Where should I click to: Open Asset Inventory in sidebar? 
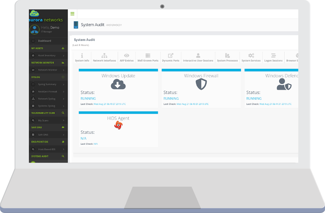(x=48, y=55)
